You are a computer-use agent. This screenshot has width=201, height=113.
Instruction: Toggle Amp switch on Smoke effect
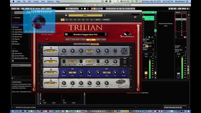click(x=64, y=62)
